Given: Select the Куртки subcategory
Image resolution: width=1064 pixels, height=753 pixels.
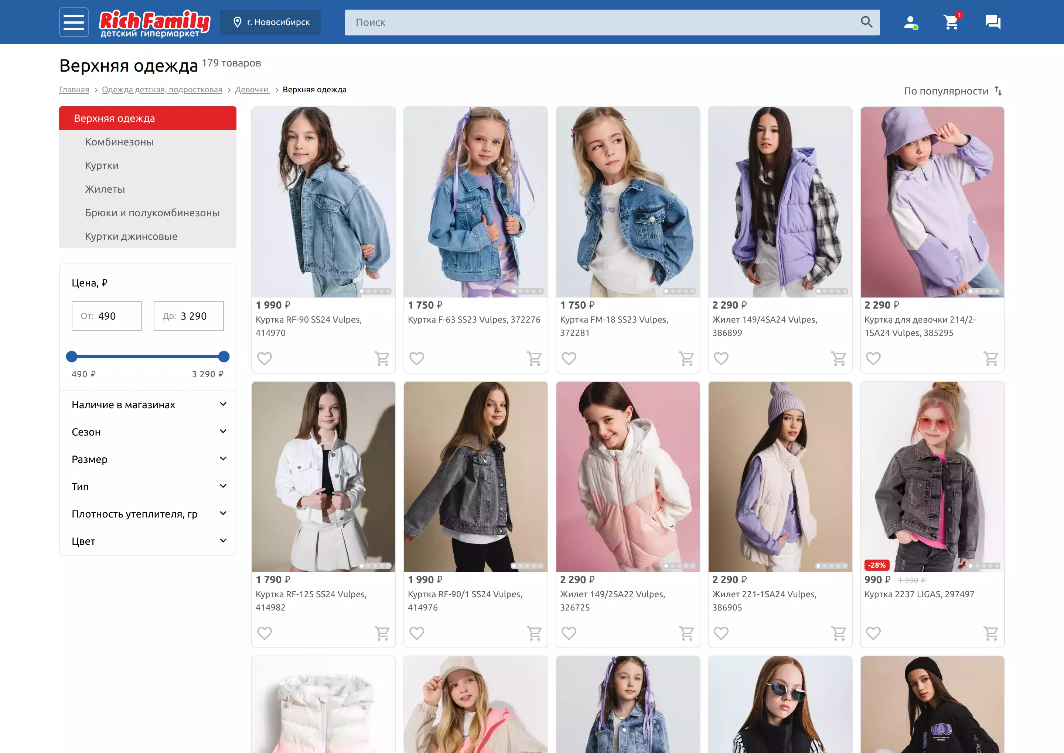Looking at the screenshot, I should [147, 165].
